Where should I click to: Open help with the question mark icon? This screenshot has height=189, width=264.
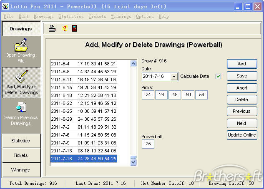[65, 28]
